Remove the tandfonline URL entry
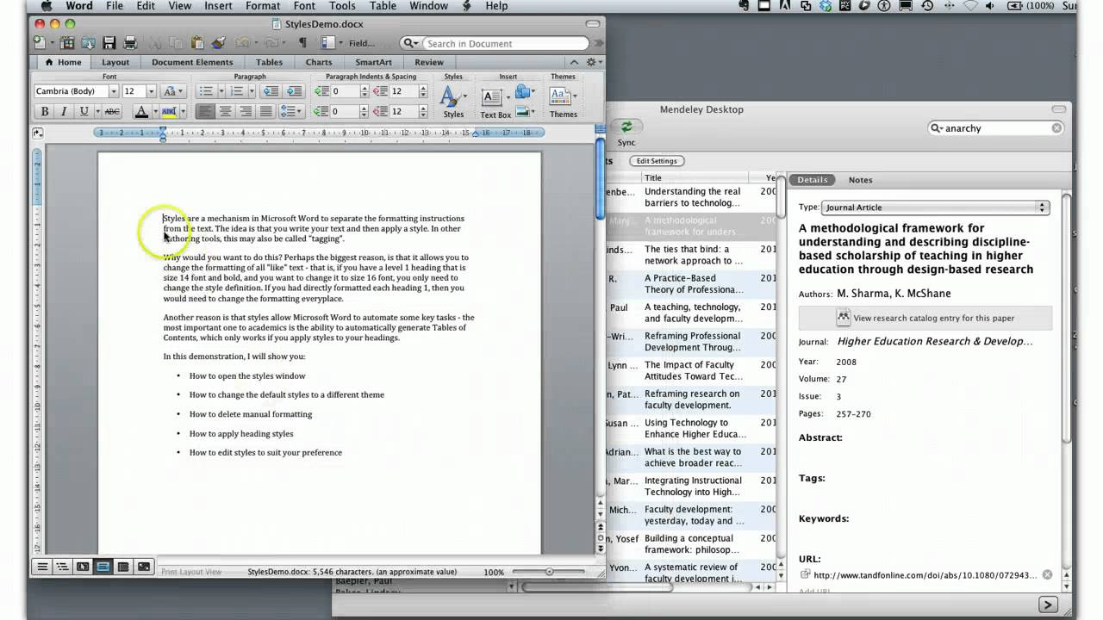1103x620 pixels. 1047,574
